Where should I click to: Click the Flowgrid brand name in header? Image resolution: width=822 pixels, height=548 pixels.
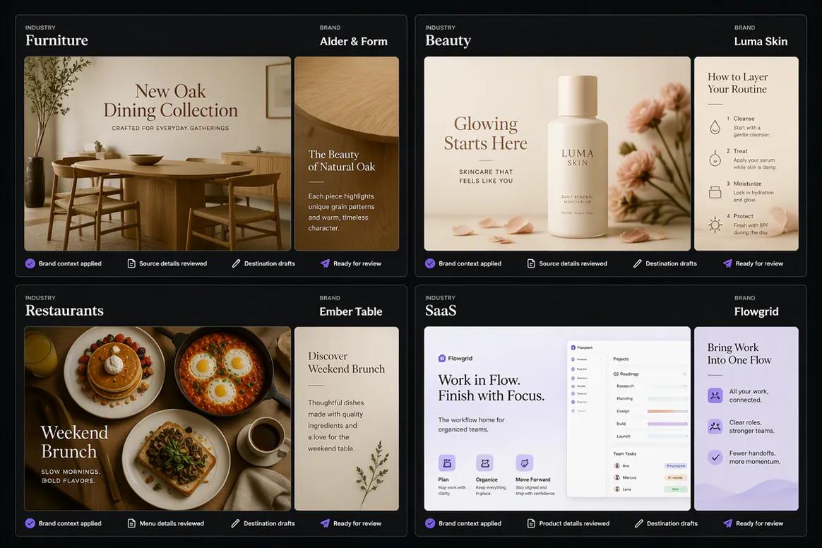(x=756, y=311)
